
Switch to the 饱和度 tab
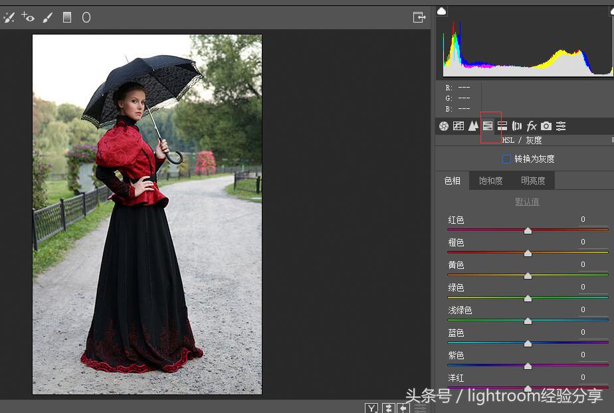[492, 180]
